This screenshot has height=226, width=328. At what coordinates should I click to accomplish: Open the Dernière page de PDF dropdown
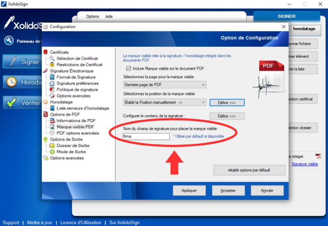click(x=164, y=85)
